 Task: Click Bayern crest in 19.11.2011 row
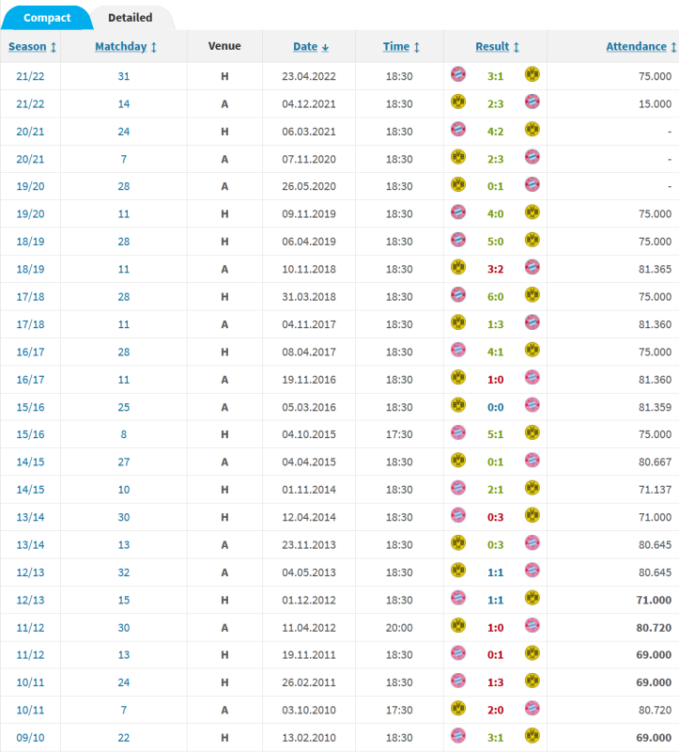(x=458, y=653)
